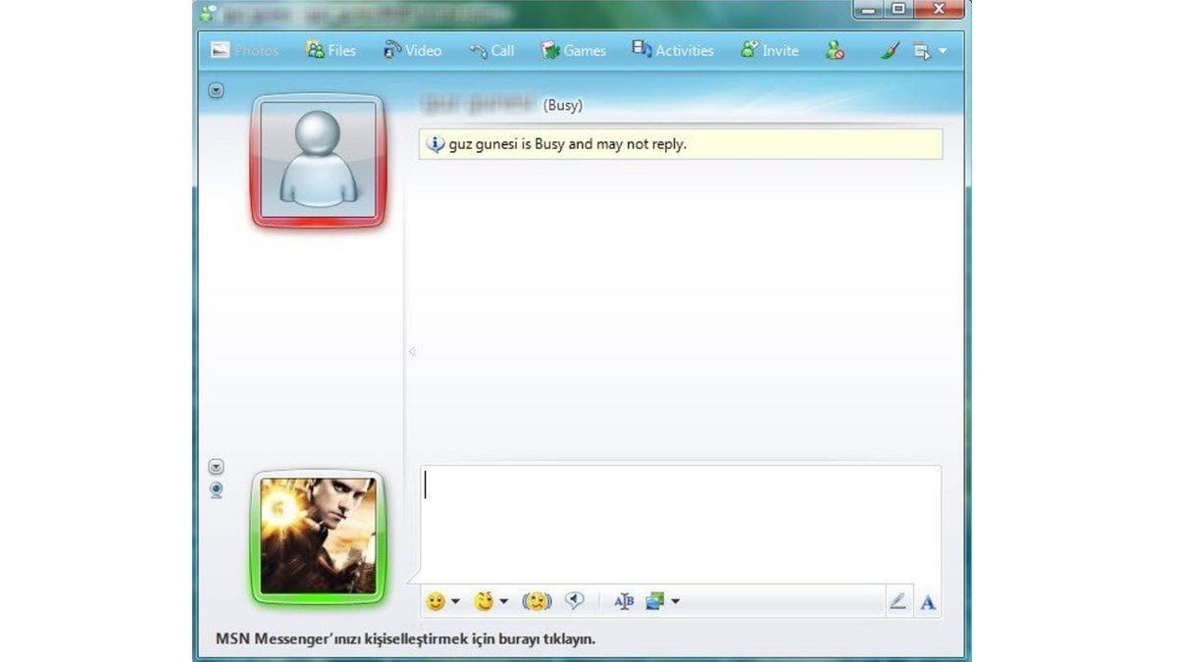Start a handwriting message
The image size is (1177, 662).
[x=898, y=600]
